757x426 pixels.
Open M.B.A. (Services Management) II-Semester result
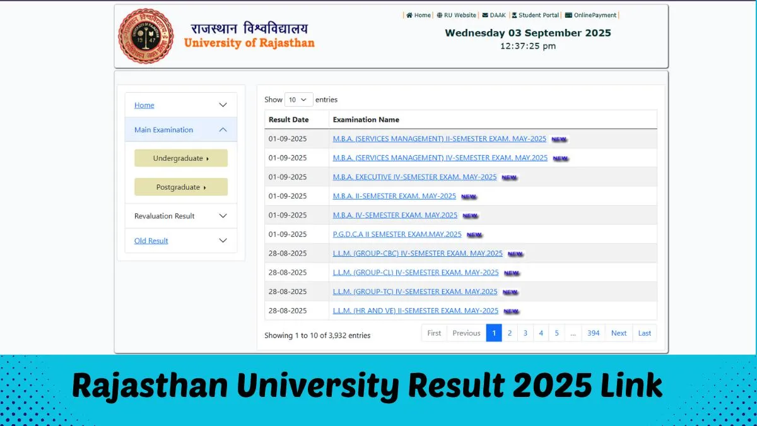coord(440,139)
